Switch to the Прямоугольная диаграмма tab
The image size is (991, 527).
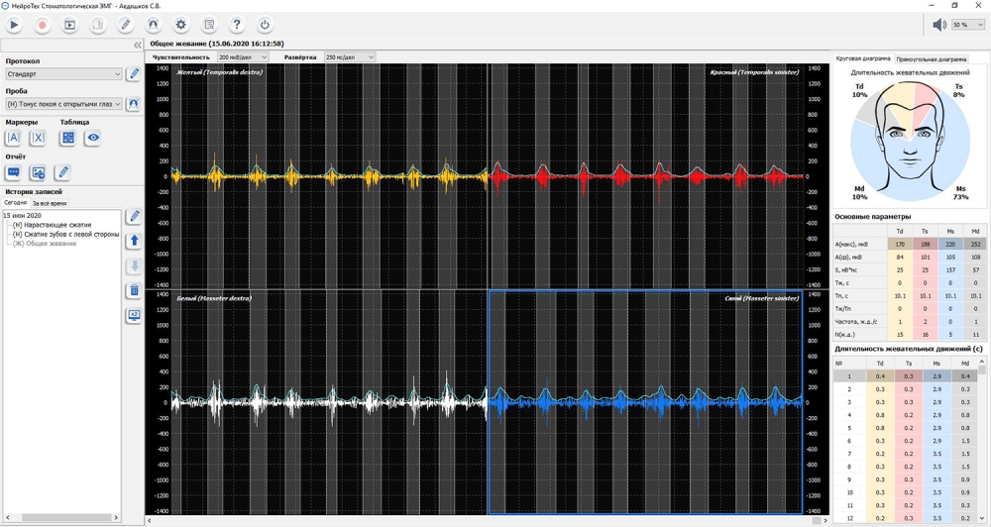pyautogui.click(x=931, y=59)
